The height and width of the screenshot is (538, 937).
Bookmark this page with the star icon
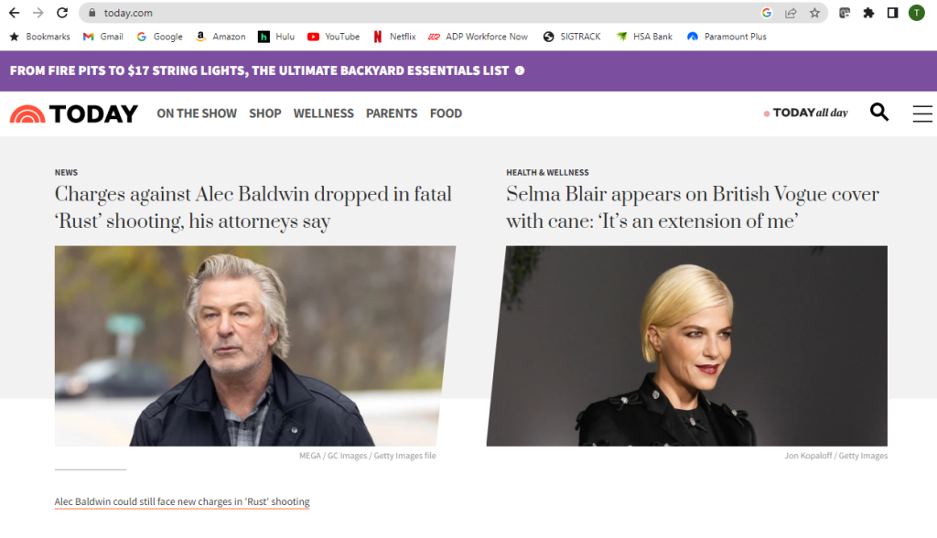coord(814,13)
